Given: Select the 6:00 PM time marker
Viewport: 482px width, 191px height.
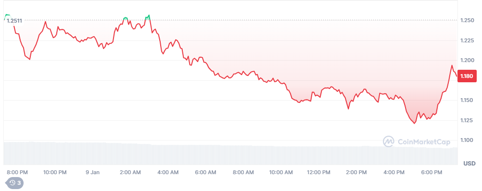Looking at the screenshot, I should pyautogui.click(x=431, y=173).
